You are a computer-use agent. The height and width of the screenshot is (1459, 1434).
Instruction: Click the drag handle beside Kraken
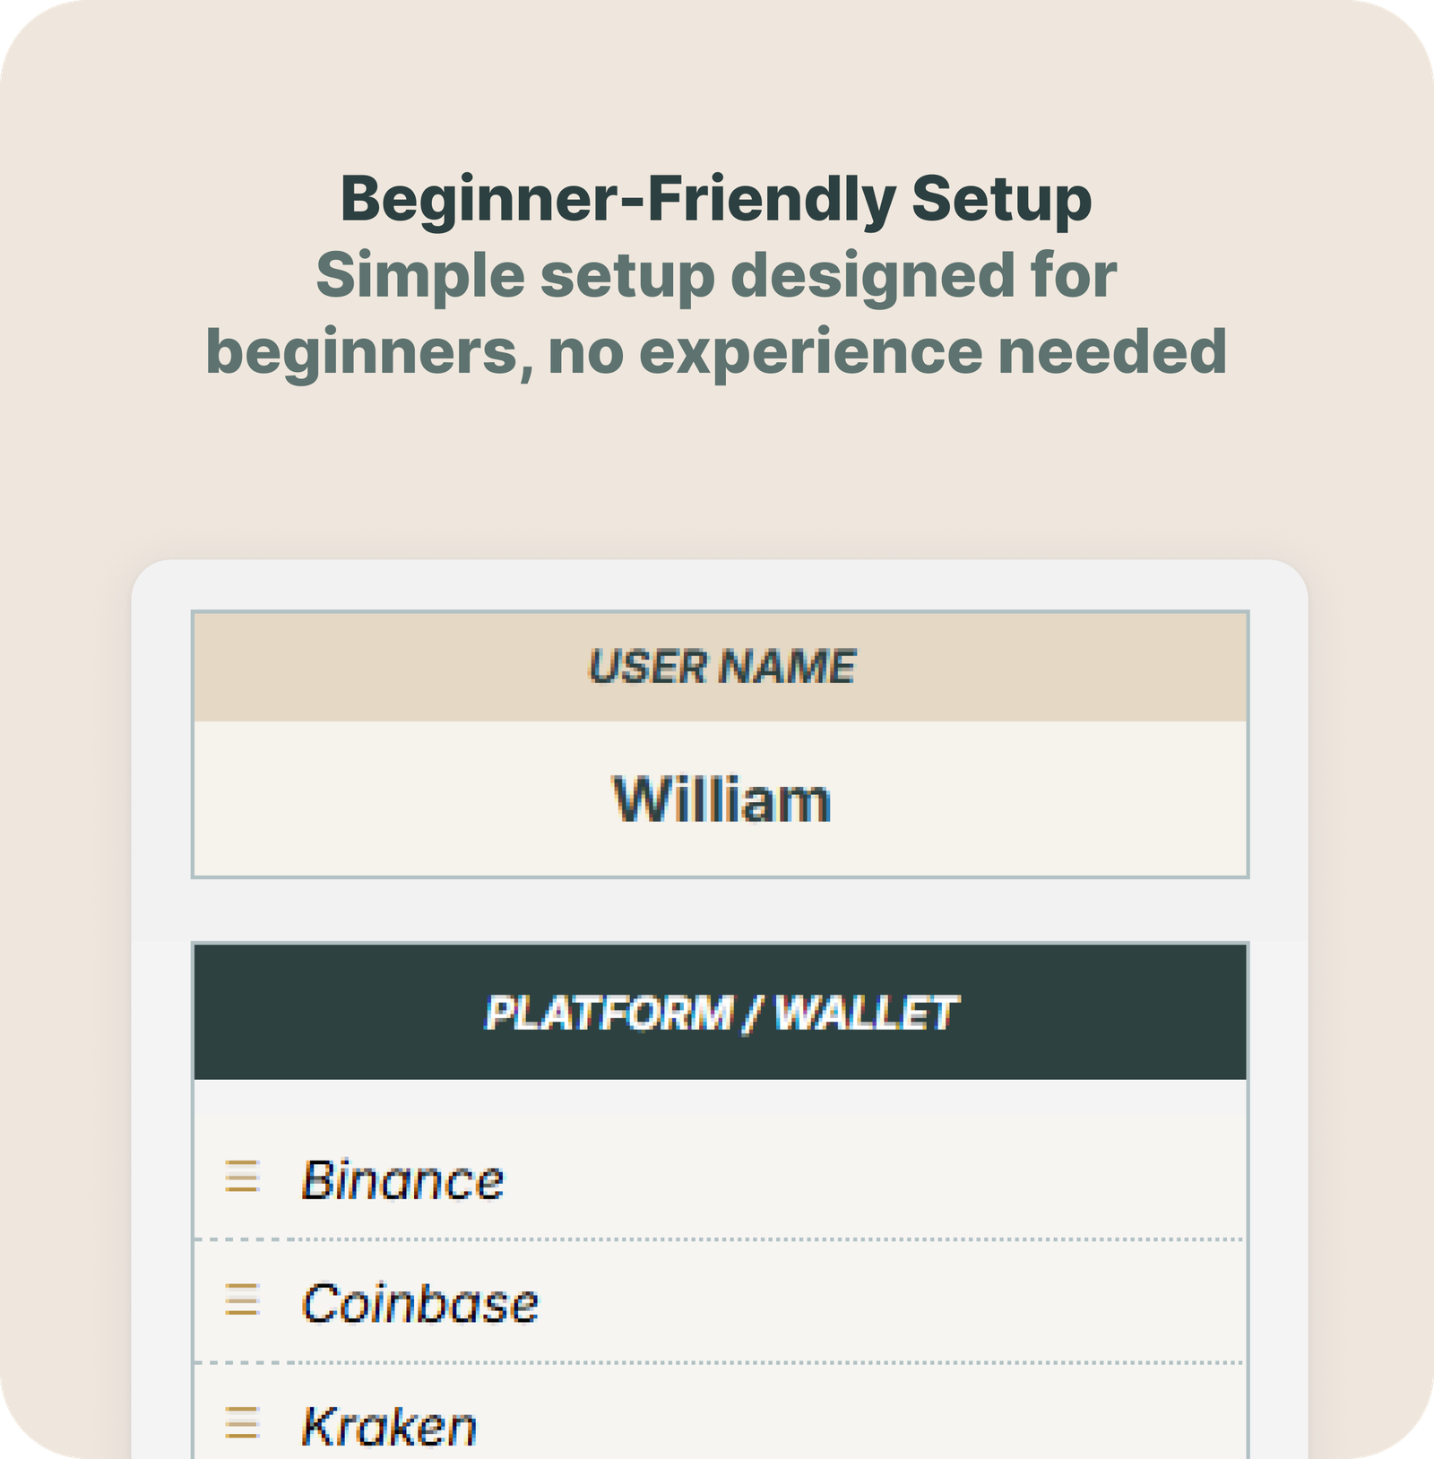click(x=242, y=1422)
